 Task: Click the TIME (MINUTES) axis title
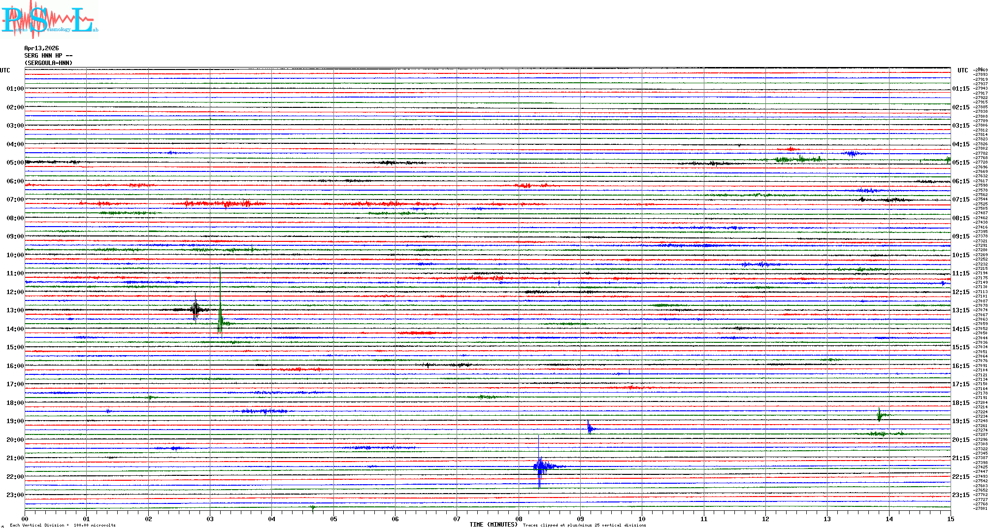(x=494, y=525)
